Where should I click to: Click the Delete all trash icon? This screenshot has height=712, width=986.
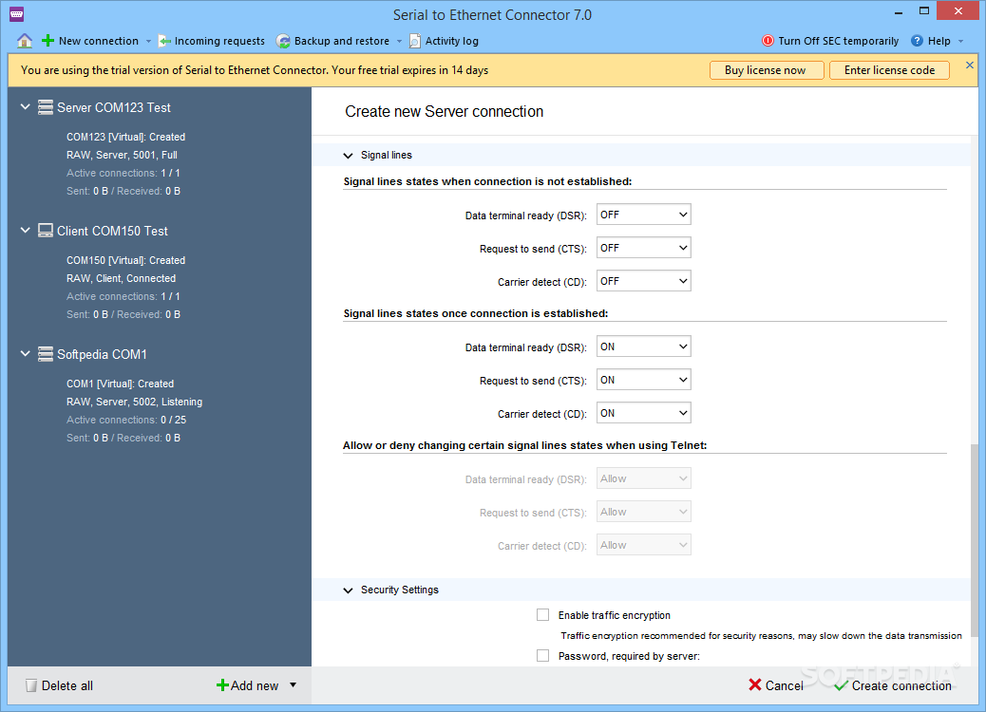(30, 685)
